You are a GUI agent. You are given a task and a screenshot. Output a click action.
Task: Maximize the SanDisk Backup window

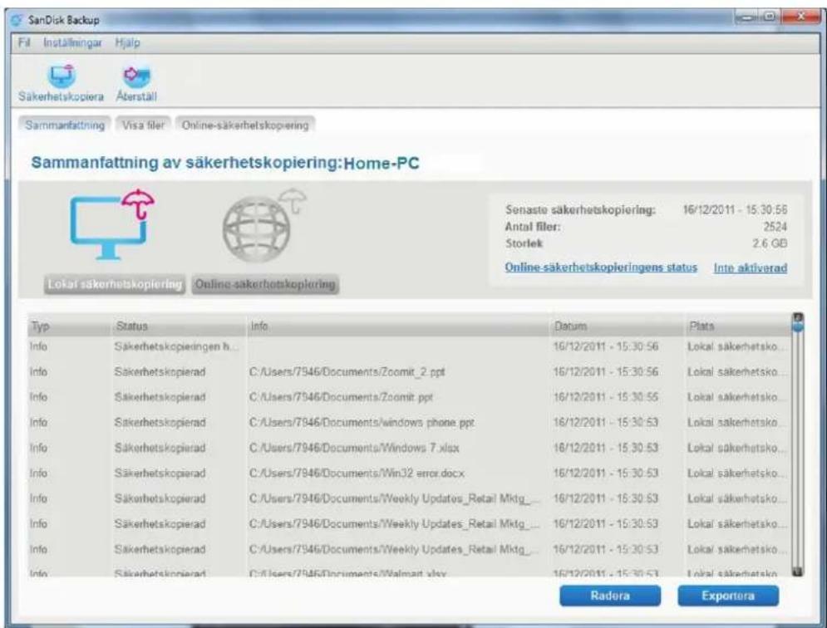click(x=770, y=17)
